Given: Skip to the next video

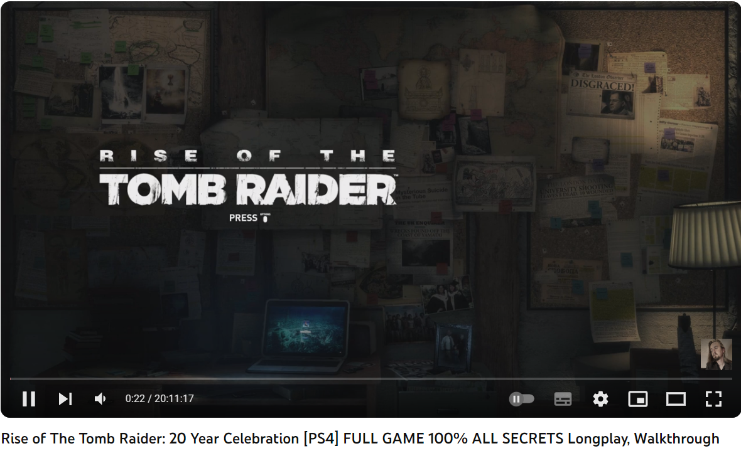Looking at the screenshot, I should coord(65,399).
